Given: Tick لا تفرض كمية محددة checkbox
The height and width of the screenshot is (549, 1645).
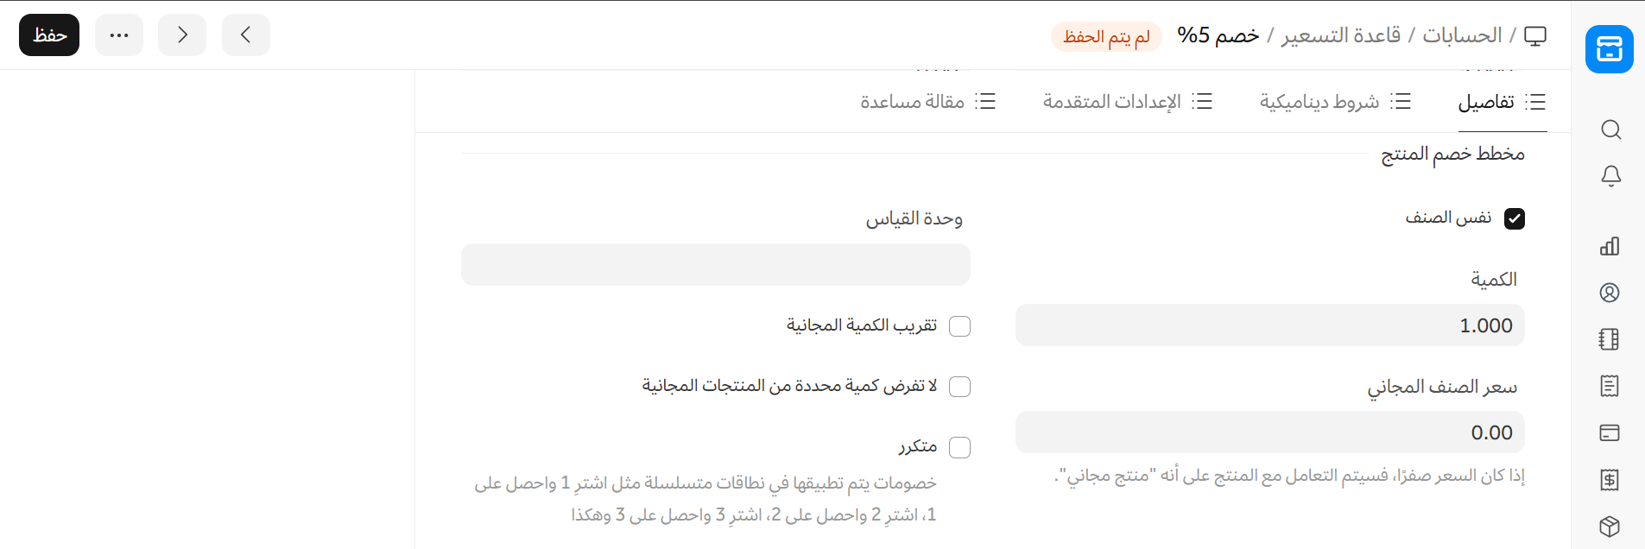Looking at the screenshot, I should (959, 387).
